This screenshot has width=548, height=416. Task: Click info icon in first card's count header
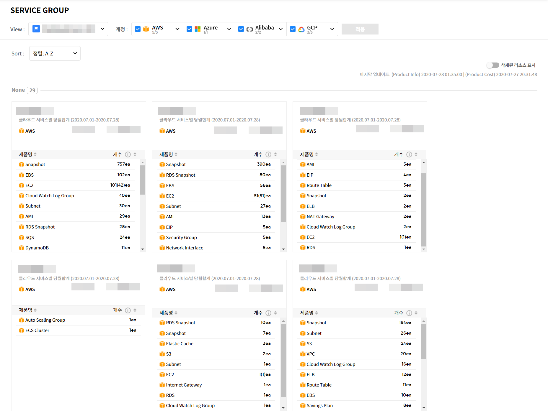coord(128,154)
